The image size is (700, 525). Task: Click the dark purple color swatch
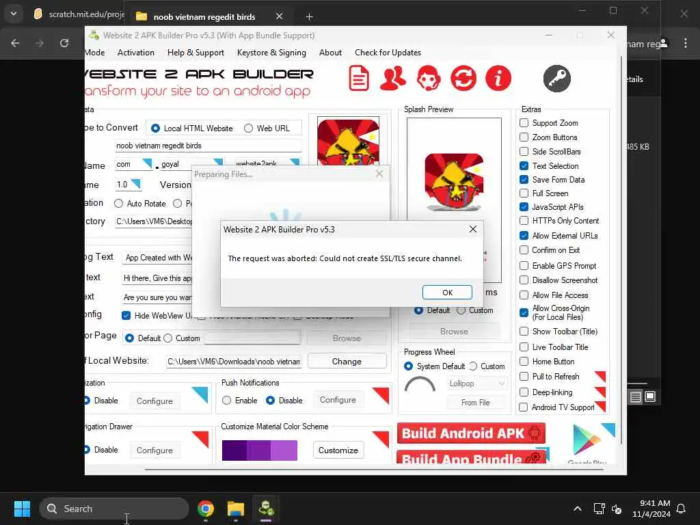[x=234, y=450]
